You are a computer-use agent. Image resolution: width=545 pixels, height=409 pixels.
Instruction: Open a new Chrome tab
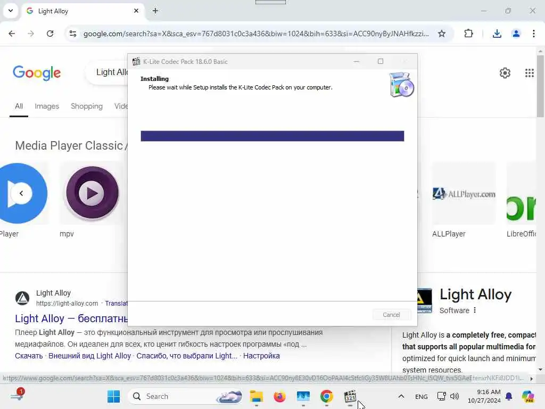(x=155, y=11)
